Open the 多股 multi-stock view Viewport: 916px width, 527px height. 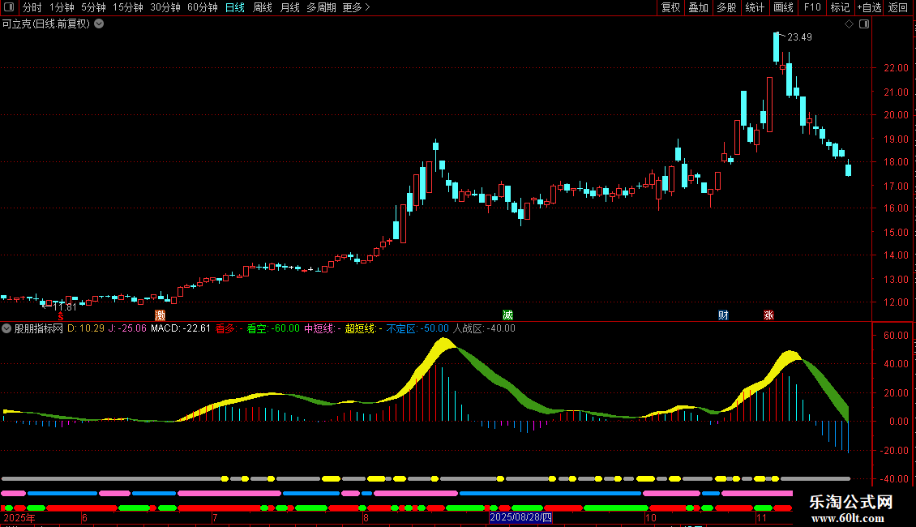click(727, 7)
